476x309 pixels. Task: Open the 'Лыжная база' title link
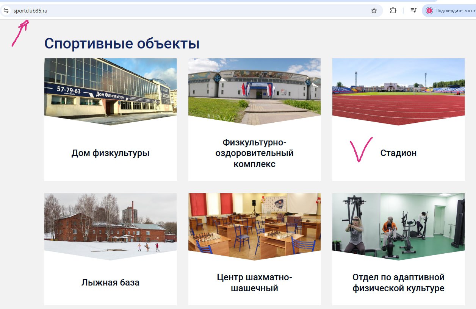110,282
